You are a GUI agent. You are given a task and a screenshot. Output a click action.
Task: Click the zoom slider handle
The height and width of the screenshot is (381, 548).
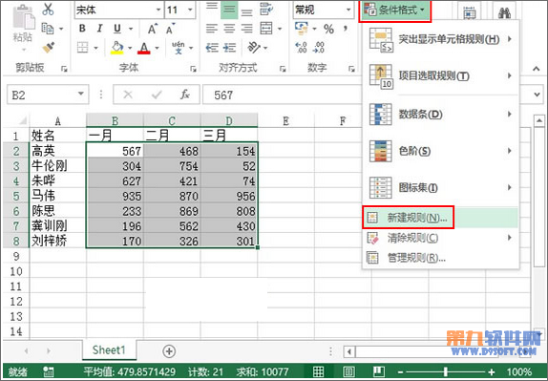tap(445, 371)
